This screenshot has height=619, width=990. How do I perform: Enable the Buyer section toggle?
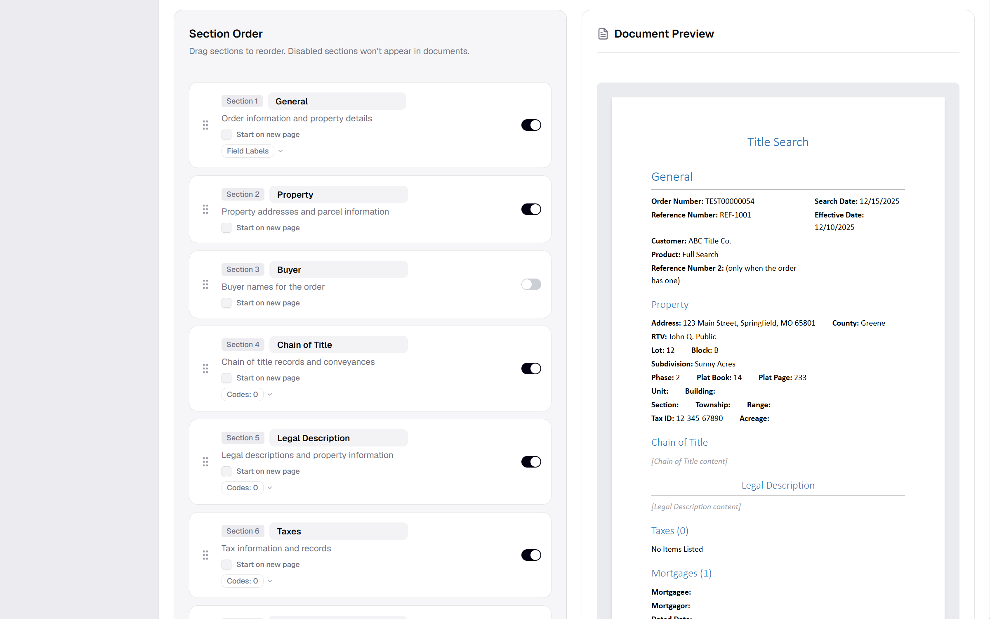click(531, 284)
